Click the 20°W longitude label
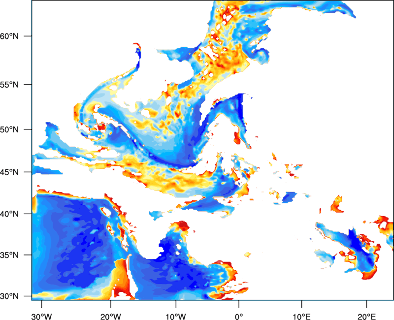 pos(110,317)
